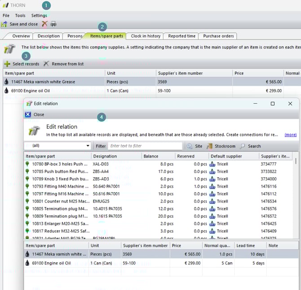Switch to the Persons tab
The image size is (301, 290).
pyautogui.click(x=75, y=36)
